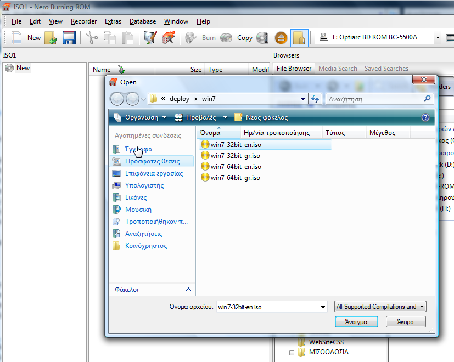The height and width of the screenshot is (362, 454).
Task: Expand the Φάκελοι folders pane
Action: click(188, 290)
